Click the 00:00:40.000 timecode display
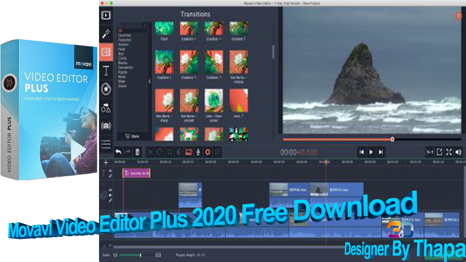The width and height of the screenshot is (466, 262). 299,152
